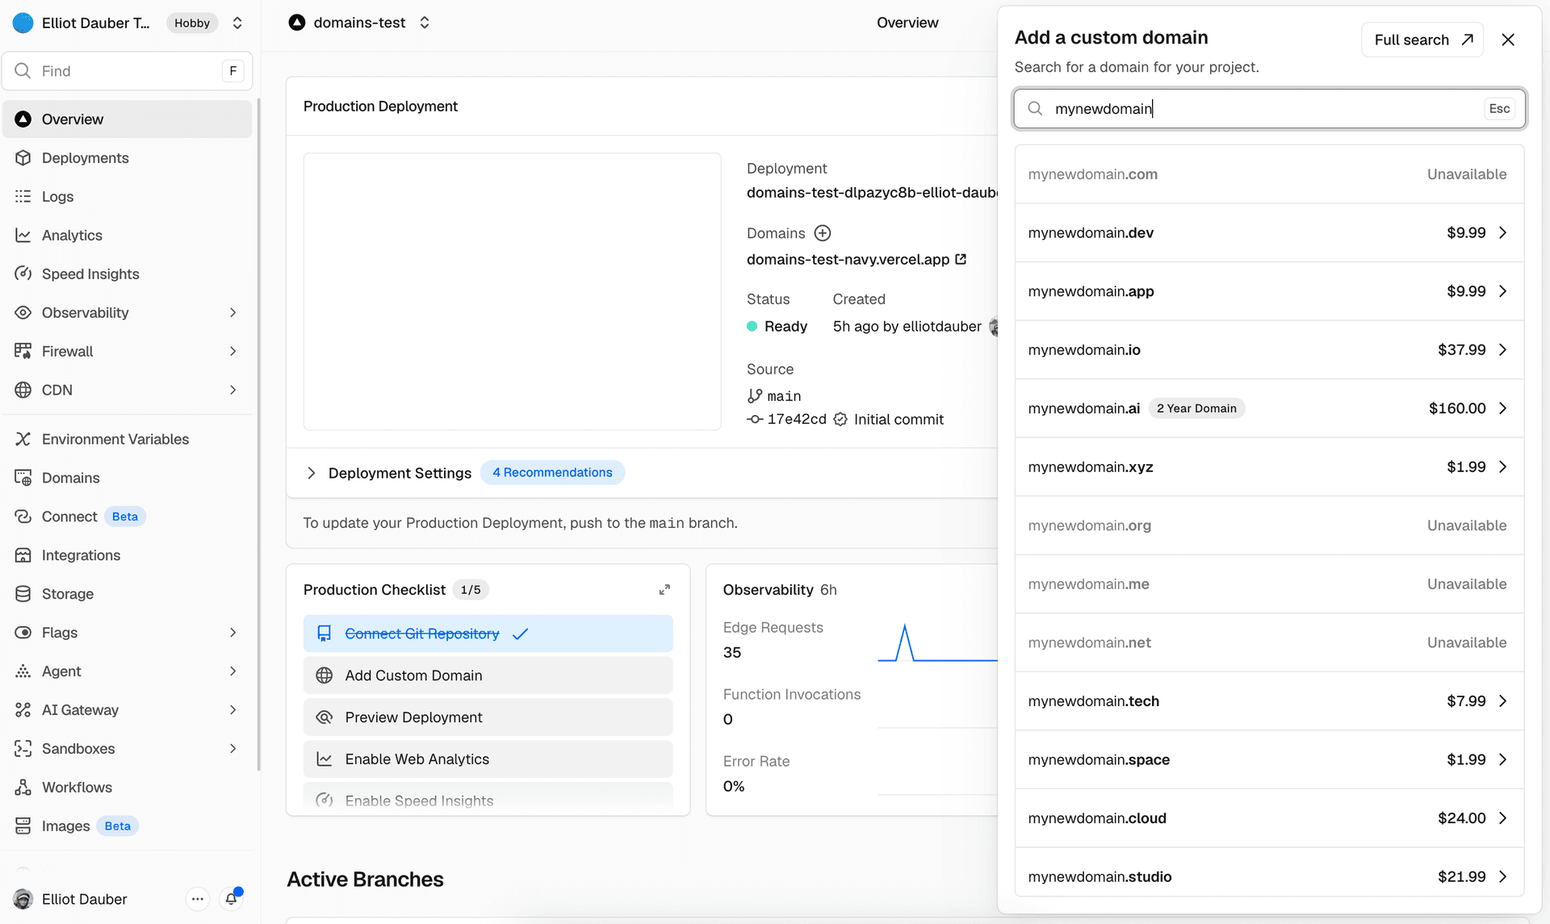The width and height of the screenshot is (1550, 924).
Task: Open the domains-test project switcher
Action: [x=425, y=23]
